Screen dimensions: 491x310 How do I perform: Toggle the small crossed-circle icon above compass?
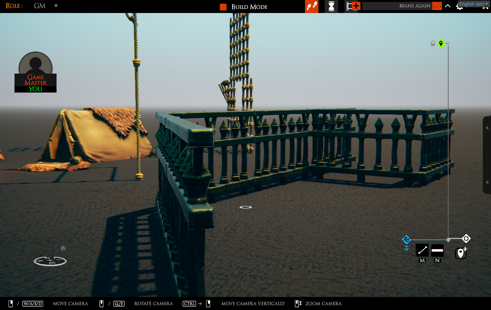coord(63,248)
